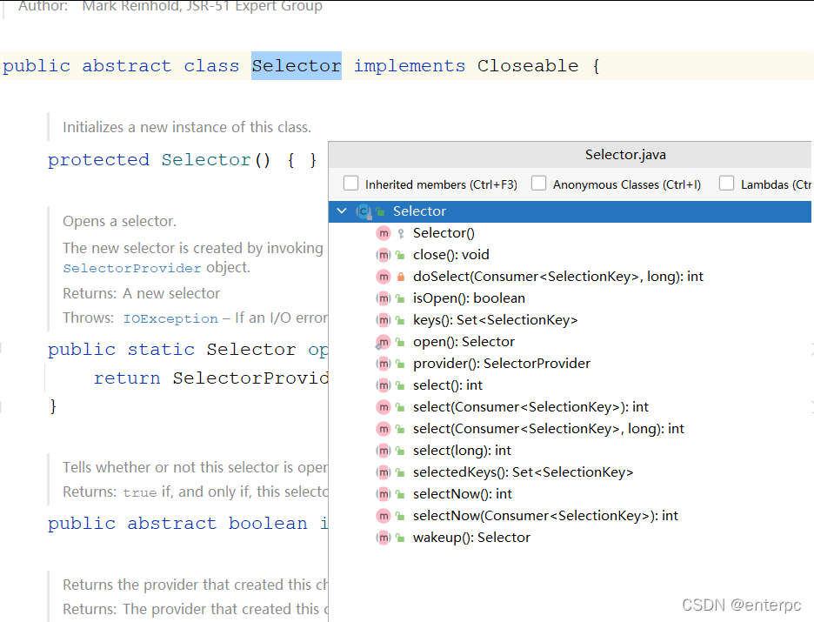
Task: Click 'Closeable' in the class declaration
Action: point(527,66)
